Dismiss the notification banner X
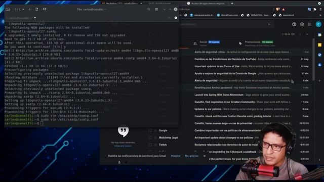The height and width of the screenshot is (182, 324). click(x=205, y=156)
